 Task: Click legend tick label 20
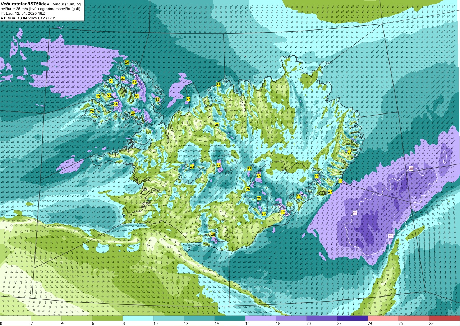308,323
